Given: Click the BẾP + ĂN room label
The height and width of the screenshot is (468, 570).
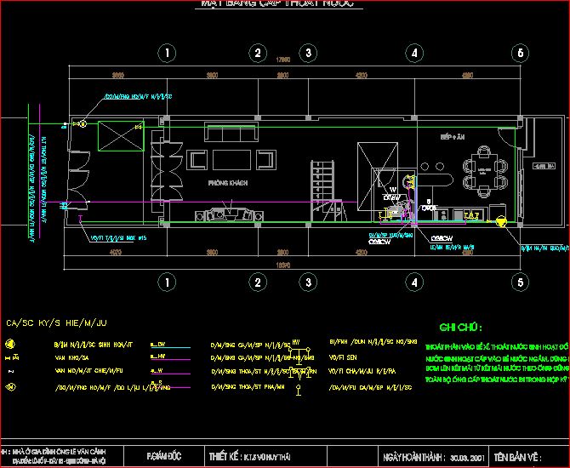Looking at the screenshot, I should click(453, 137).
